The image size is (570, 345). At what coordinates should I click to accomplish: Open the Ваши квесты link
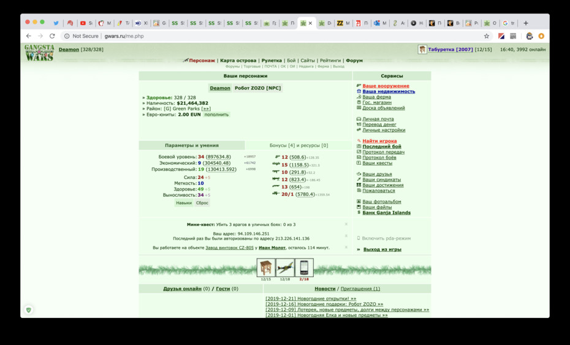(x=378, y=163)
